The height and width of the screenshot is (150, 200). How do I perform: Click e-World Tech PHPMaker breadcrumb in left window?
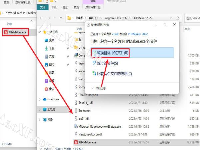(x=21, y=13)
